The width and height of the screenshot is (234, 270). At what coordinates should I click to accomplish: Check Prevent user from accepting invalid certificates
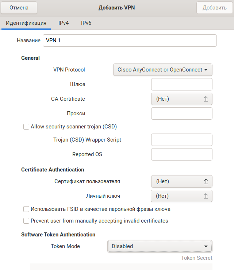(26, 221)
